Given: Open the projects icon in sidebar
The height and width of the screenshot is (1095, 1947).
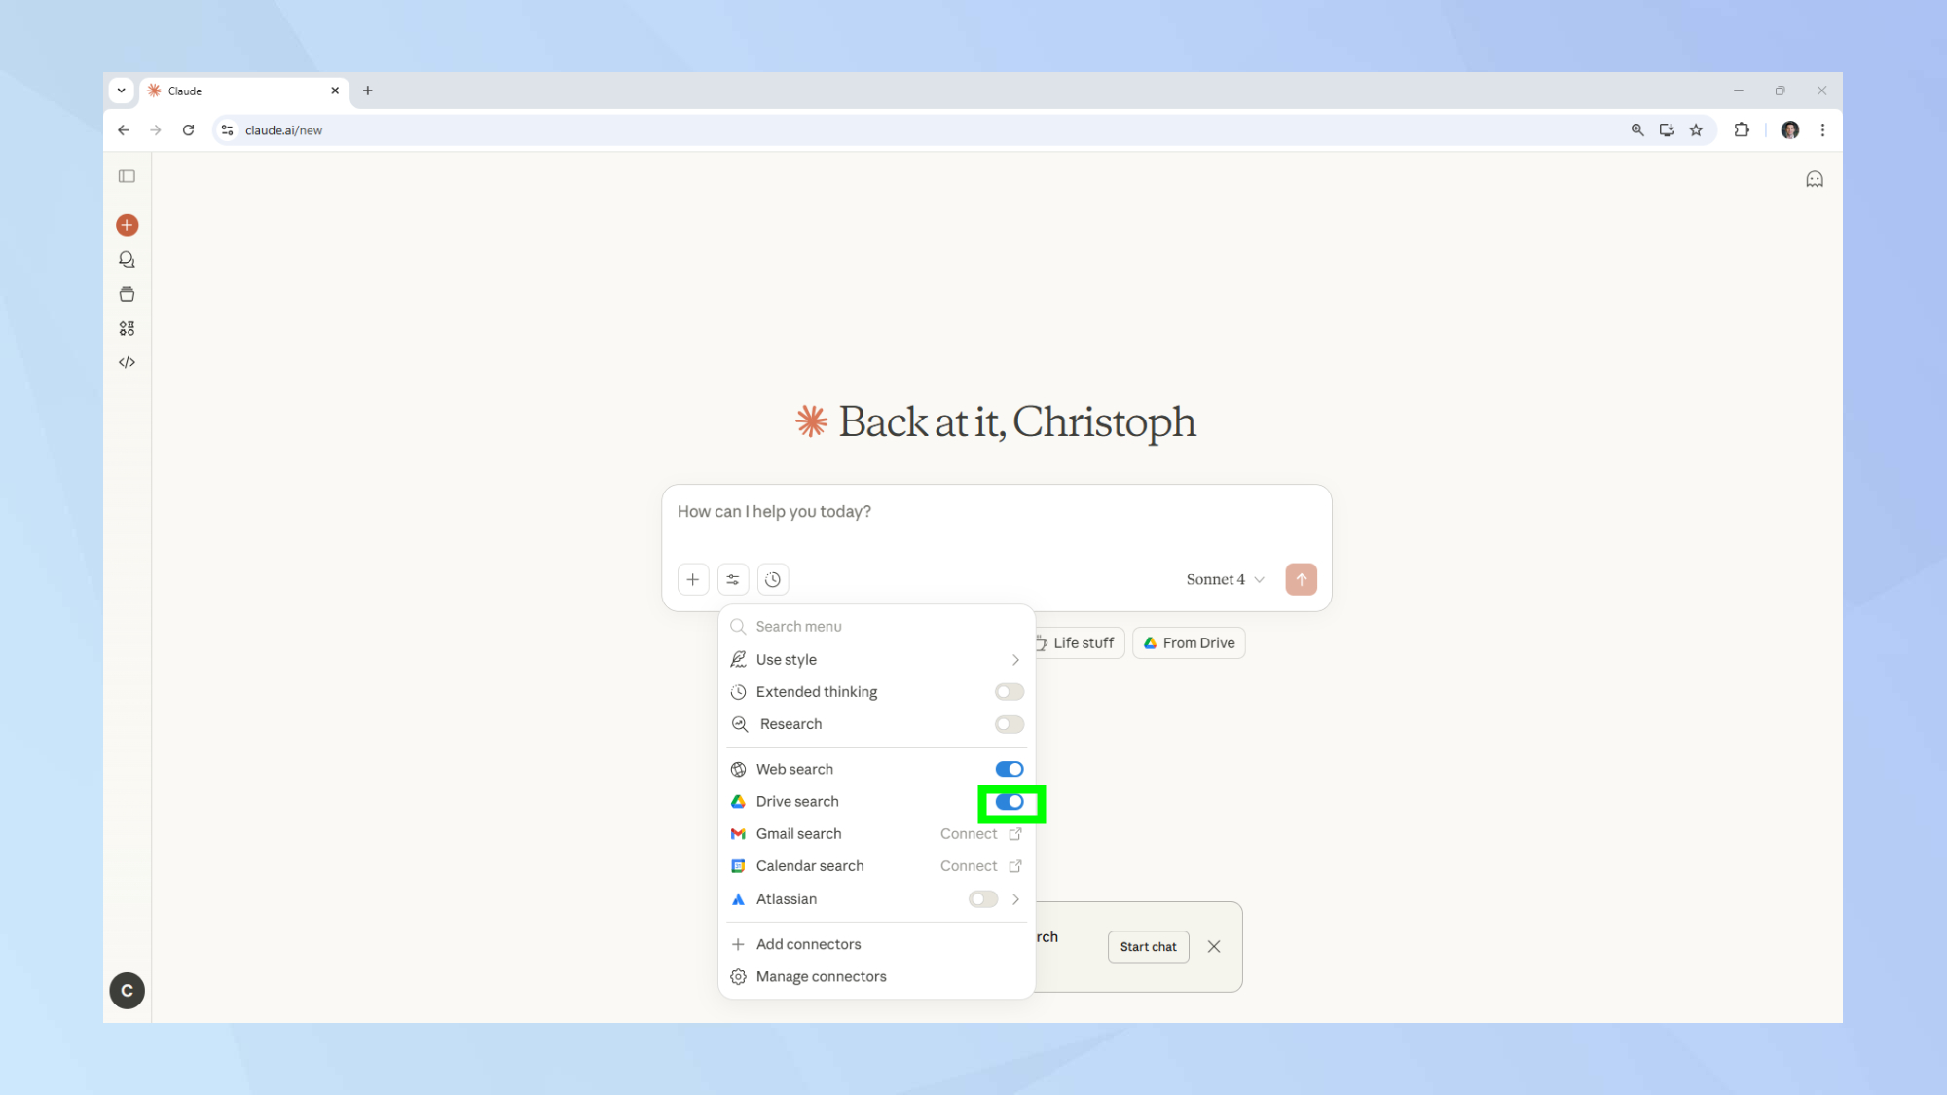Looking at the screenshot, I should (127, 294).
